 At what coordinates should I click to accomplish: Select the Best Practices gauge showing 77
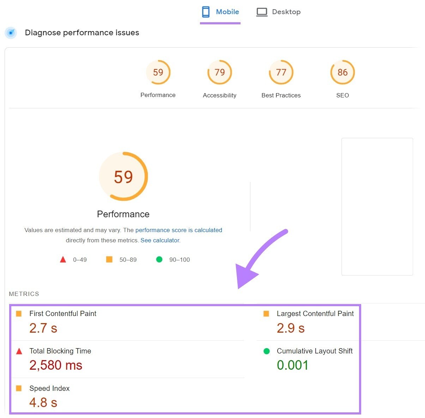pos(281,72)
